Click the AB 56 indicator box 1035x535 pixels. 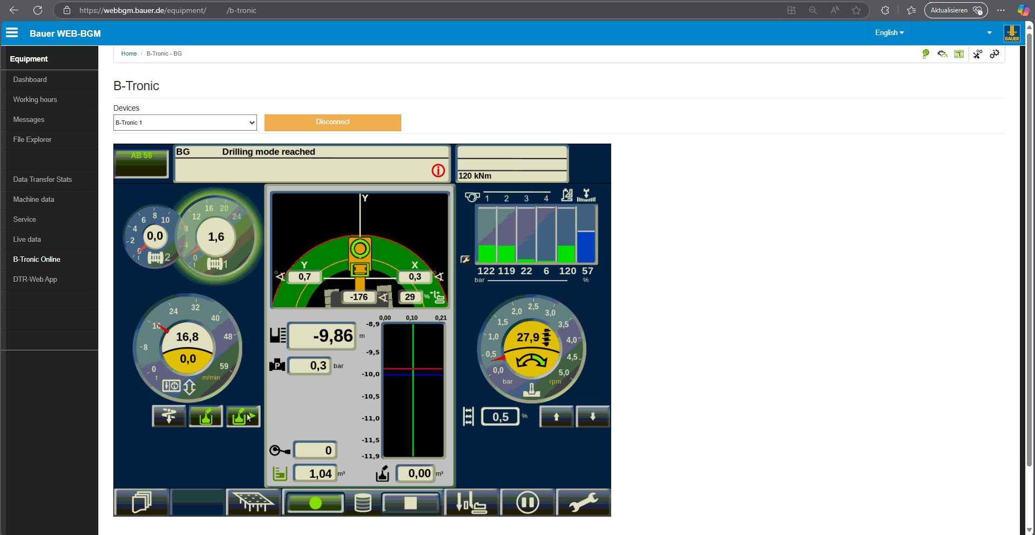[141, 163]
